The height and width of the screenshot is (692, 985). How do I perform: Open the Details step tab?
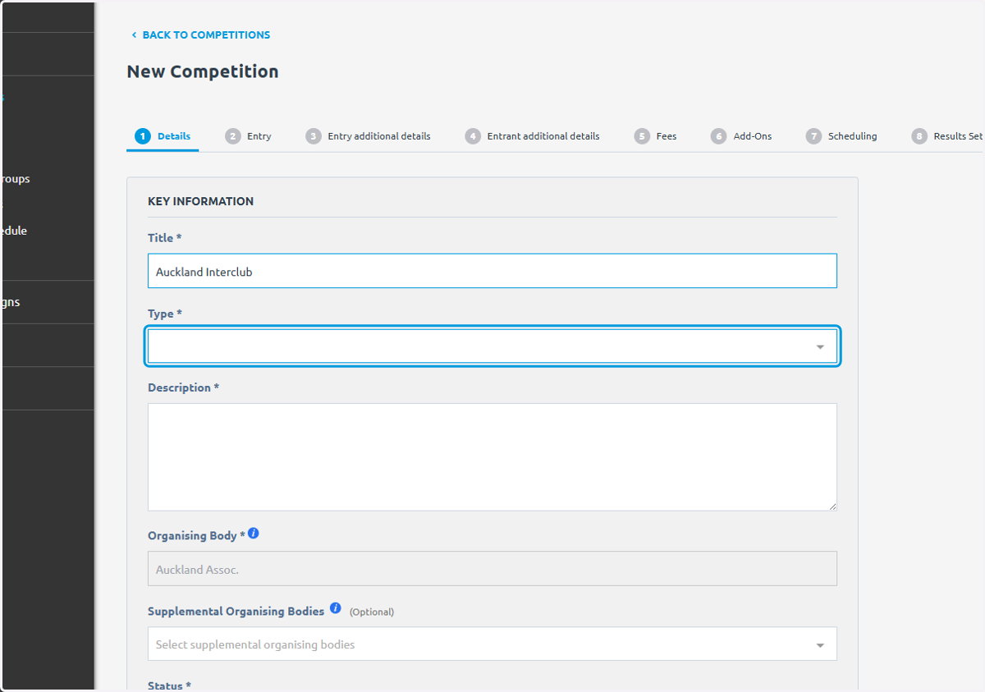pos(163,136)
